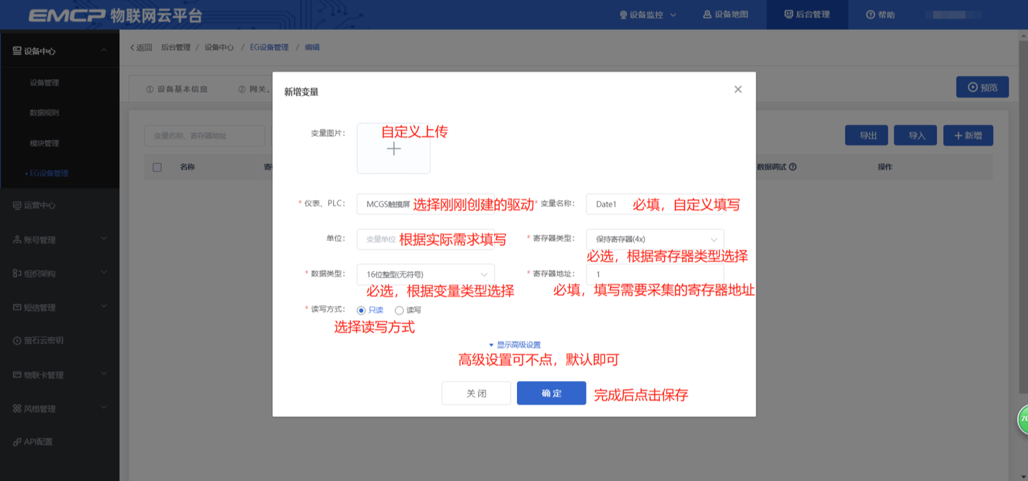
Task: Open 模块管理 in the sidebar
Action: point(44,143)
